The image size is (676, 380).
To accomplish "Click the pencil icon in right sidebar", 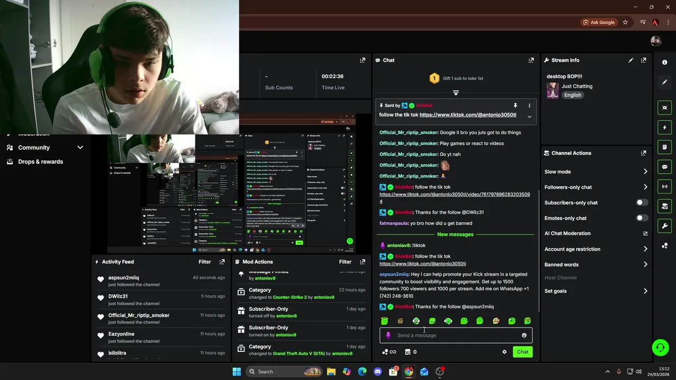I will pos(664,82).
